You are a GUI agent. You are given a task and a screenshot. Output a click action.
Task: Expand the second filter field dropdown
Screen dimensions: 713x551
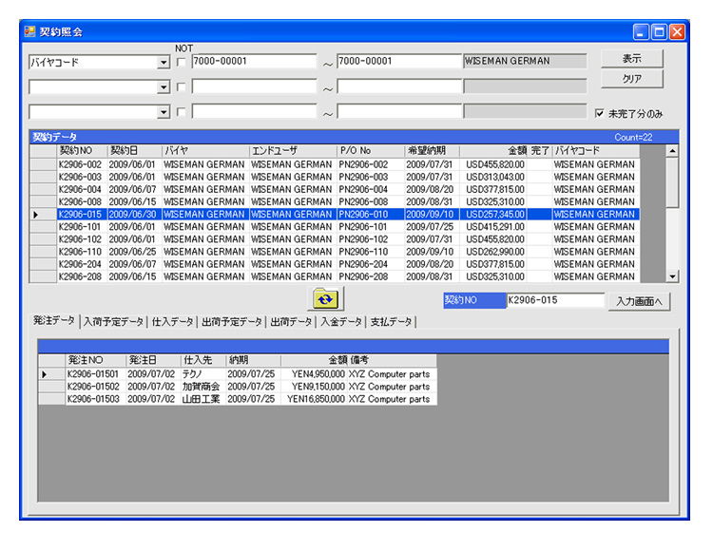point(164,87)
